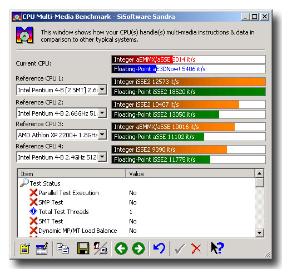Screen dimensions: 282x269
Task: Click the Sandra title bar application icon
Action: click(17, 17)
